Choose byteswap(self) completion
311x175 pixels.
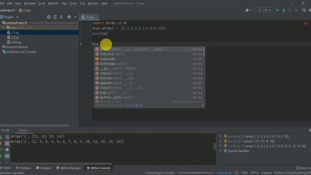148,64
